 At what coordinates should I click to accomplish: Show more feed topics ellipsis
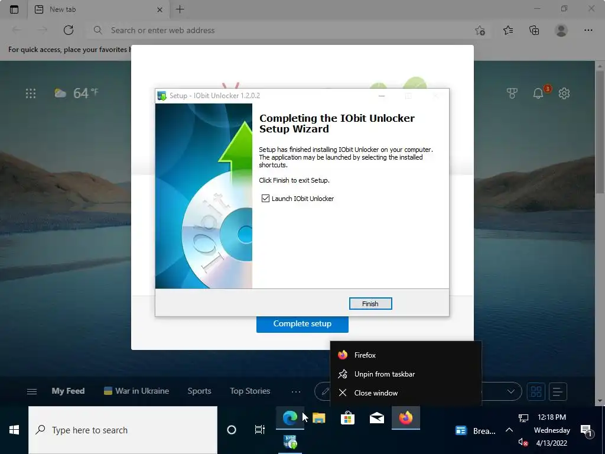pos(296,391)
